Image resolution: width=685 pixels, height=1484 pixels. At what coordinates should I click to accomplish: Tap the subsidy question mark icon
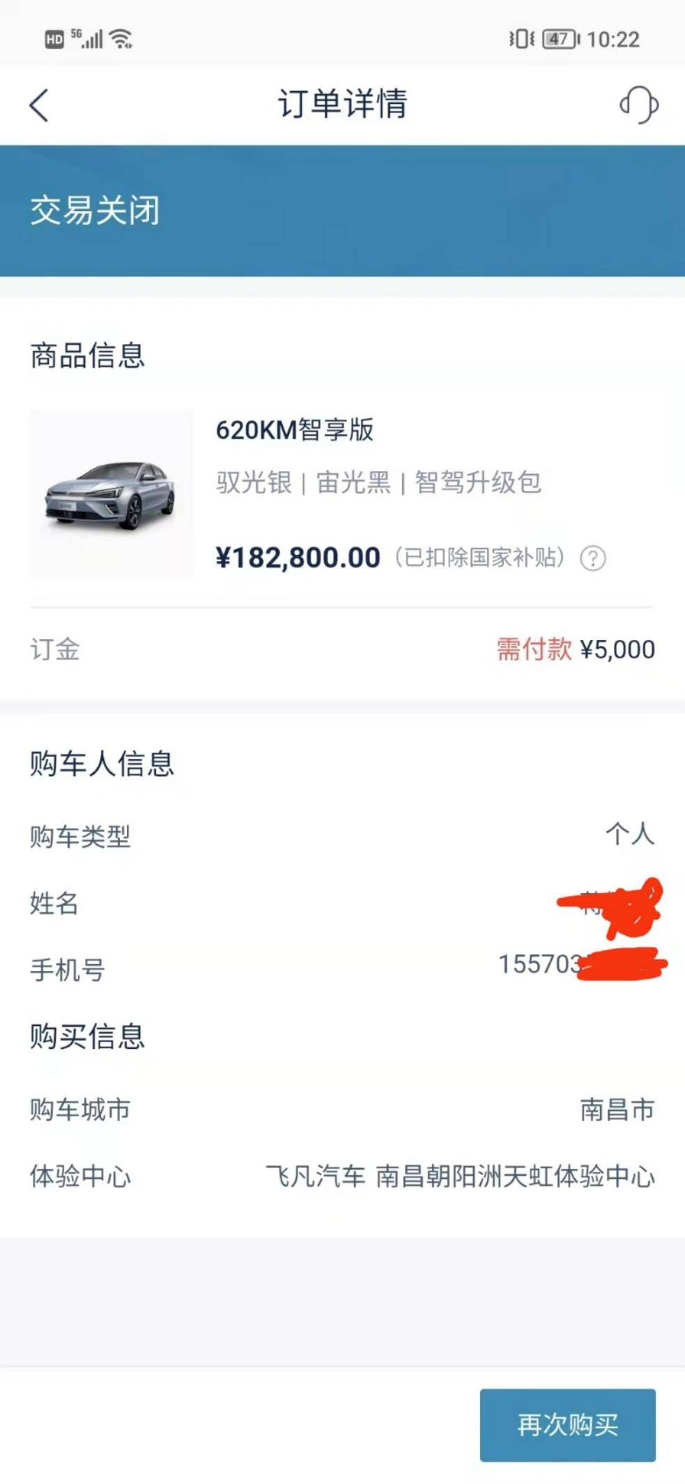coord(593,558)
